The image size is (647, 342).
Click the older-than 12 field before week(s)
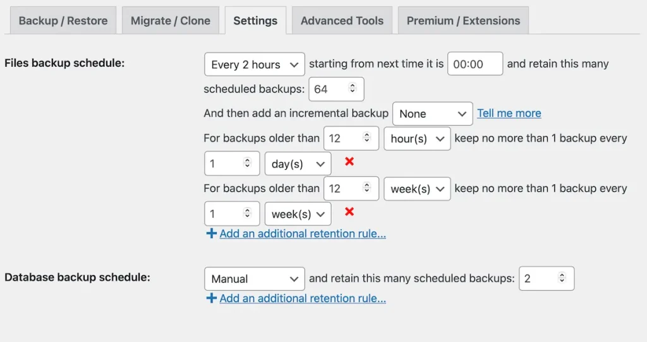[x=351, y=189]
